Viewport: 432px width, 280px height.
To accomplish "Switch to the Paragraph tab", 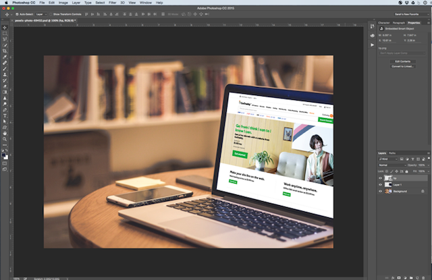I will coord(399,23).
